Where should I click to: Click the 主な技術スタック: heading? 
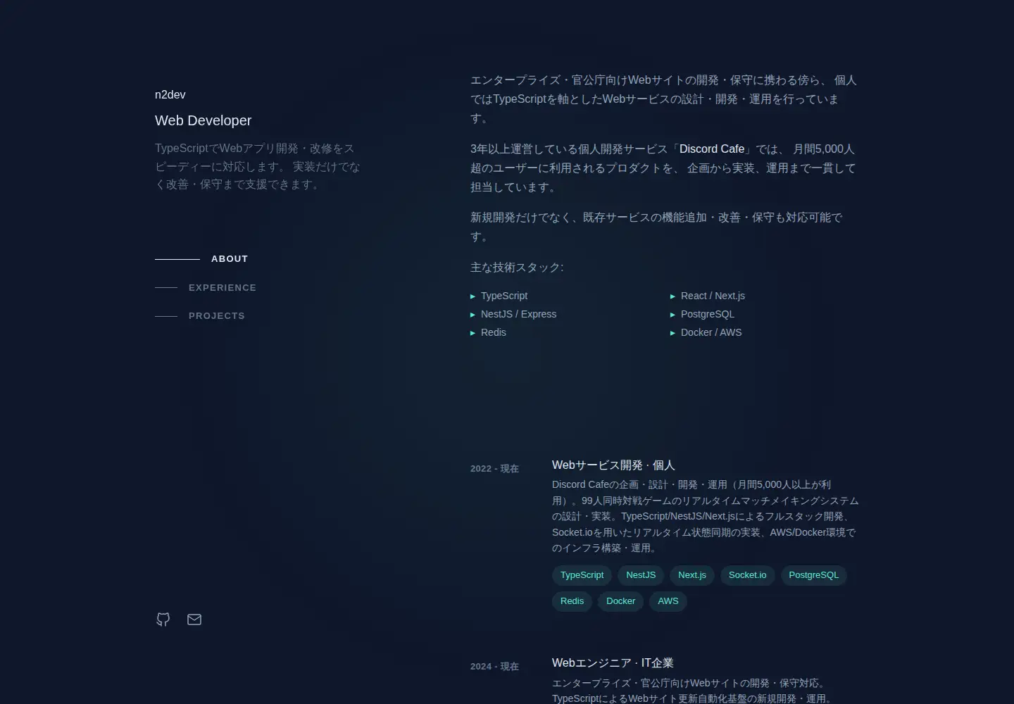point(517,268)
